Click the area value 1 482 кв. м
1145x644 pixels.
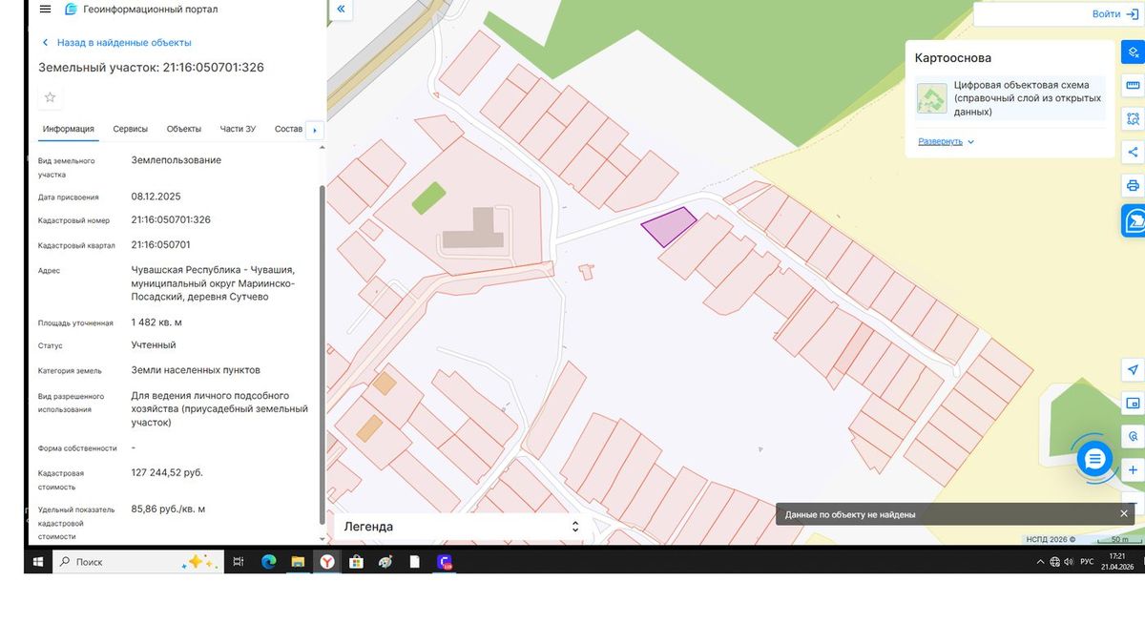coord(156,322)
